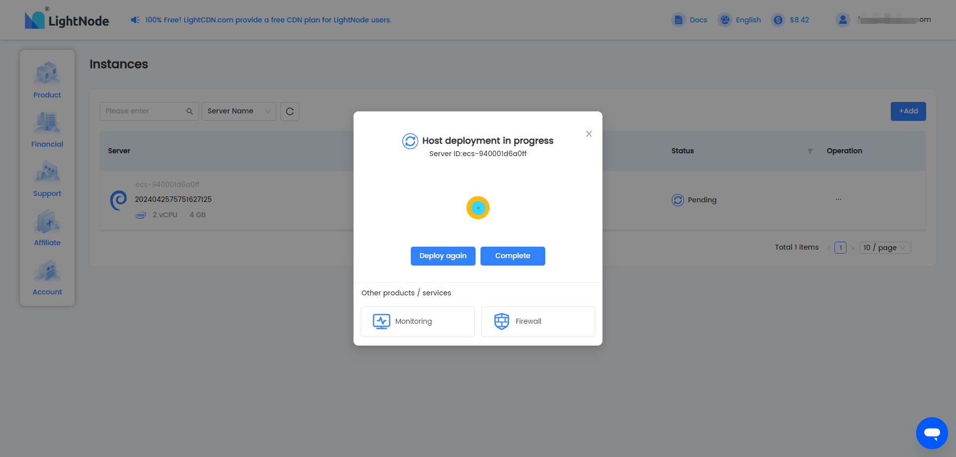Viewport: 956px width, 457px height.
Task: Expand the Server Name dropdown
Action: pos(239,111)
